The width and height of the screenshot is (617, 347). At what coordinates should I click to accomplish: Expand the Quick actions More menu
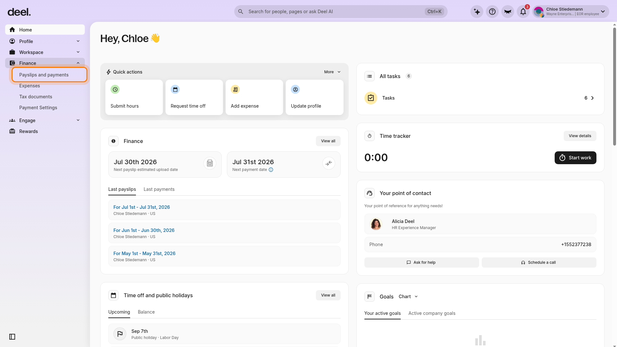tap(332, 72)
